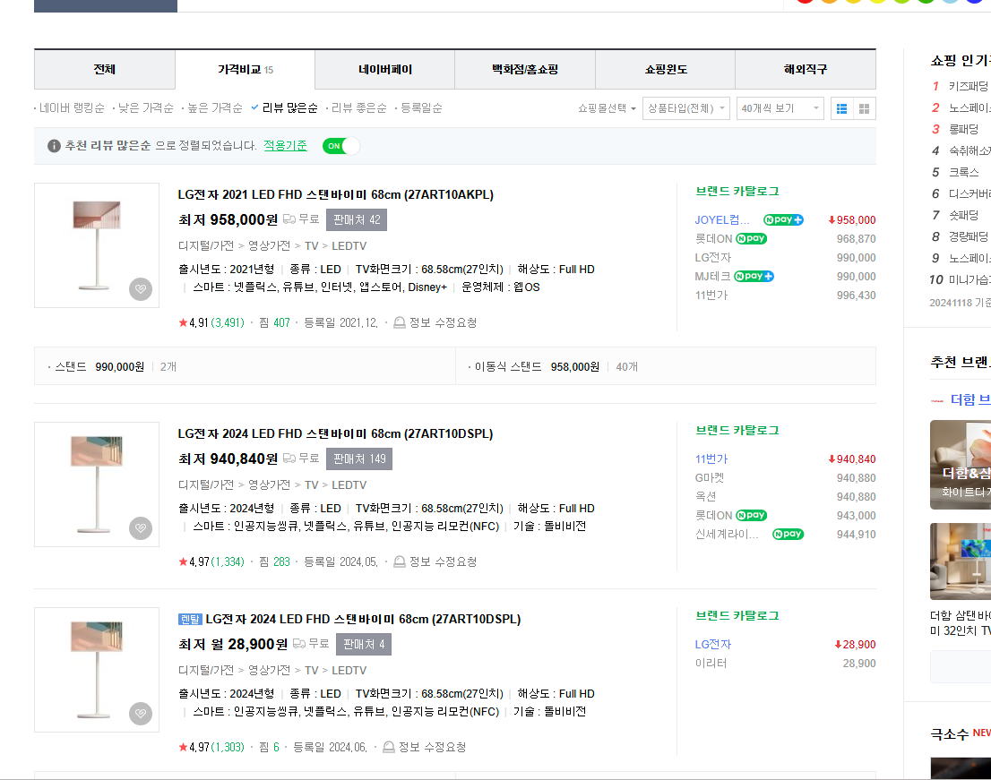Screen dimensions: 991x780
Task: Open 백화점/홈쇼핑 tab
Action: pyautogui.click(x=525, y=70)
